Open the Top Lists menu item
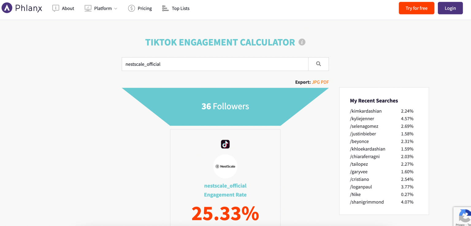 pyautogui.click(x=180, y=8)
